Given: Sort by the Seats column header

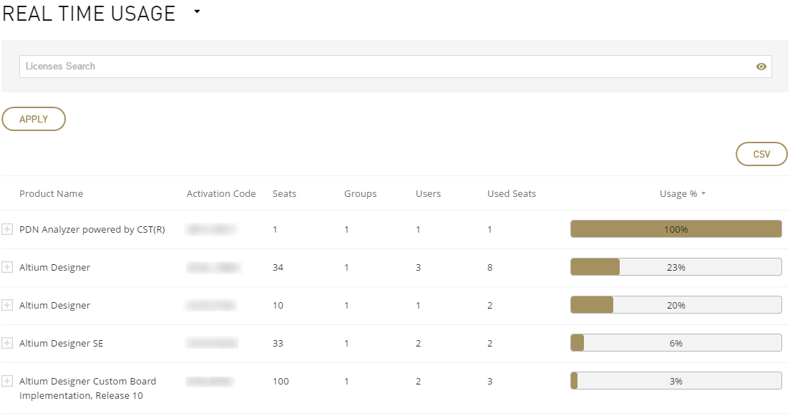Looking at the screenshot, I should (284, 193).
